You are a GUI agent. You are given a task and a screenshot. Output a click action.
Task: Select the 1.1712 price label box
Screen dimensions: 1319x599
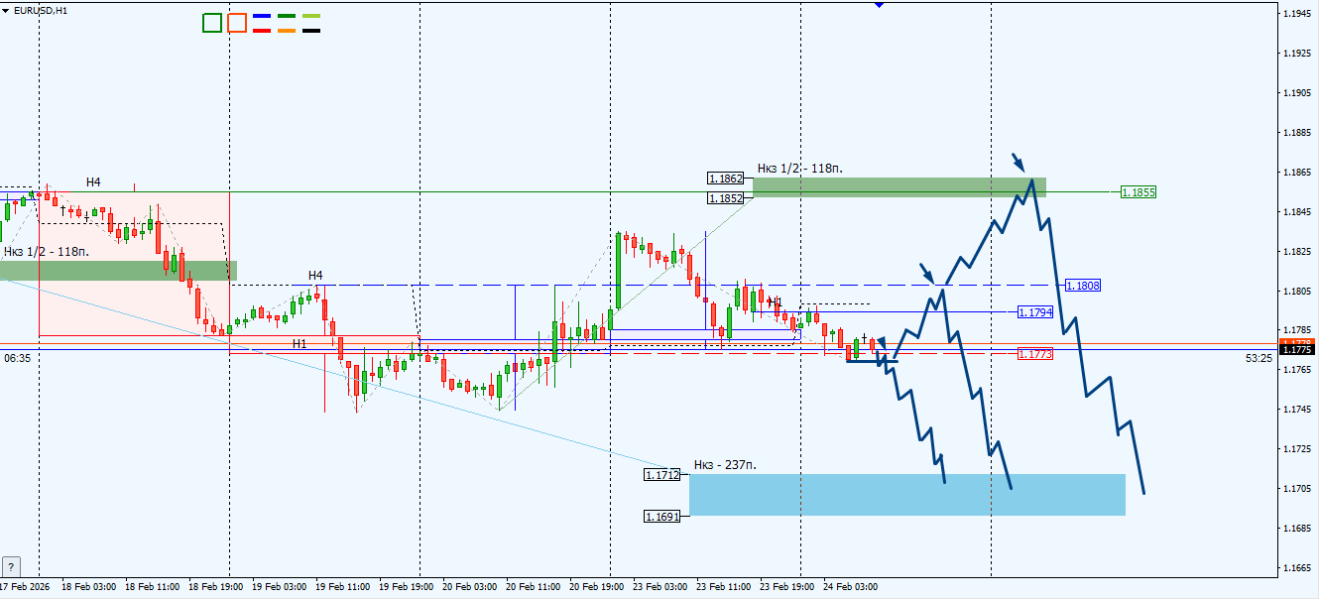(x=661, y=475)
